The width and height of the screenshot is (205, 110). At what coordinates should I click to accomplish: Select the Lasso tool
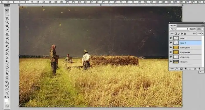coord(7,18)
